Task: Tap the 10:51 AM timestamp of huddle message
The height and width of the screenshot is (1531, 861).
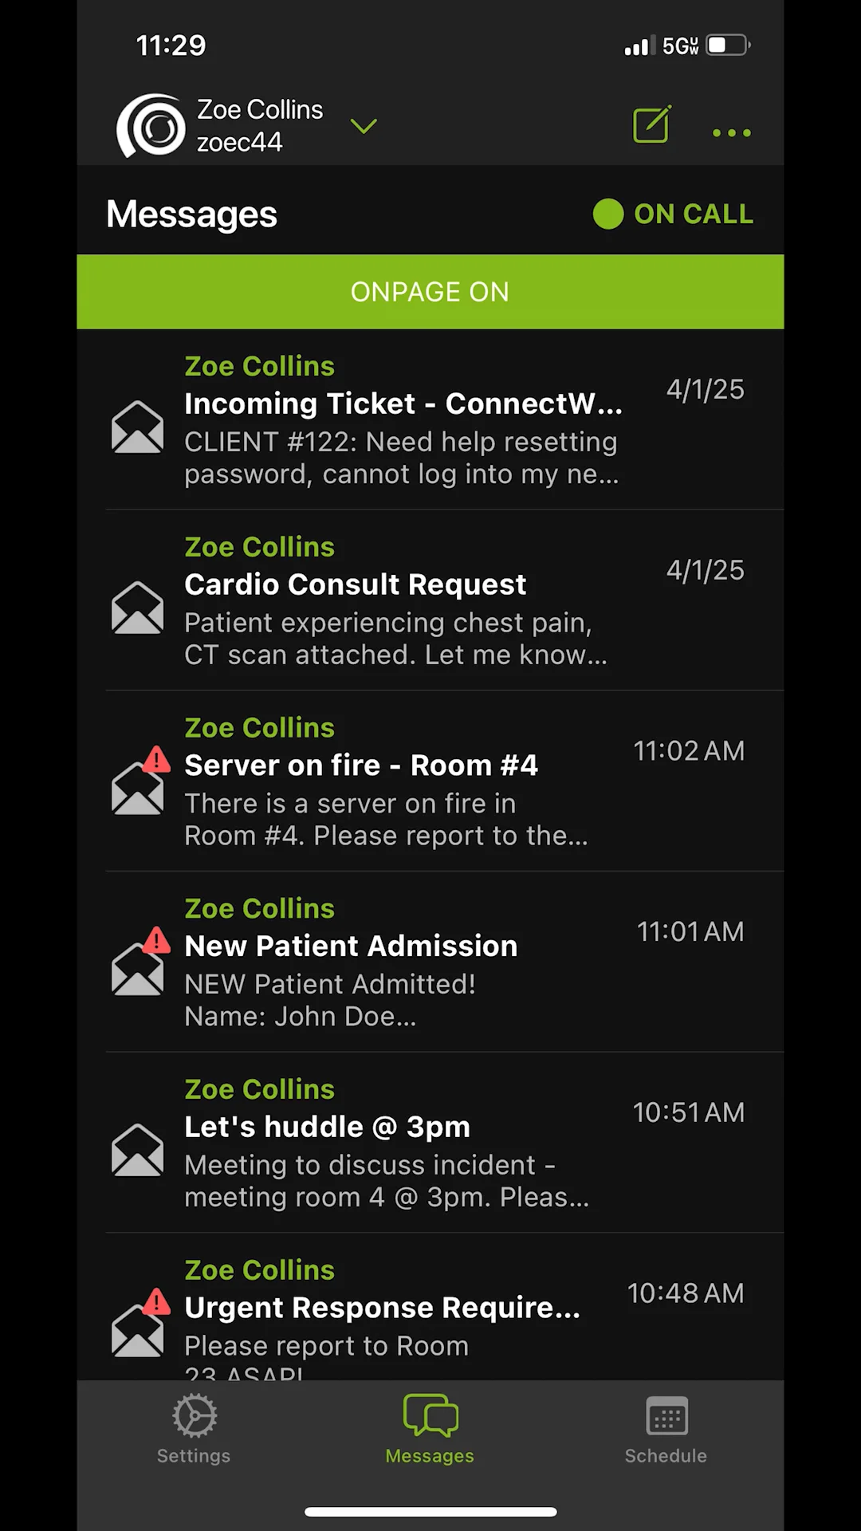Action: point(689,1112)
